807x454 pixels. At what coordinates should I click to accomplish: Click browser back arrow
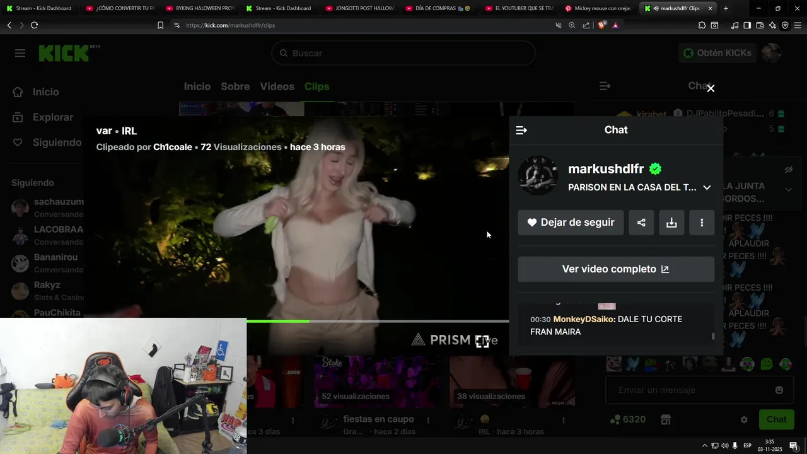tap(9, 25)
